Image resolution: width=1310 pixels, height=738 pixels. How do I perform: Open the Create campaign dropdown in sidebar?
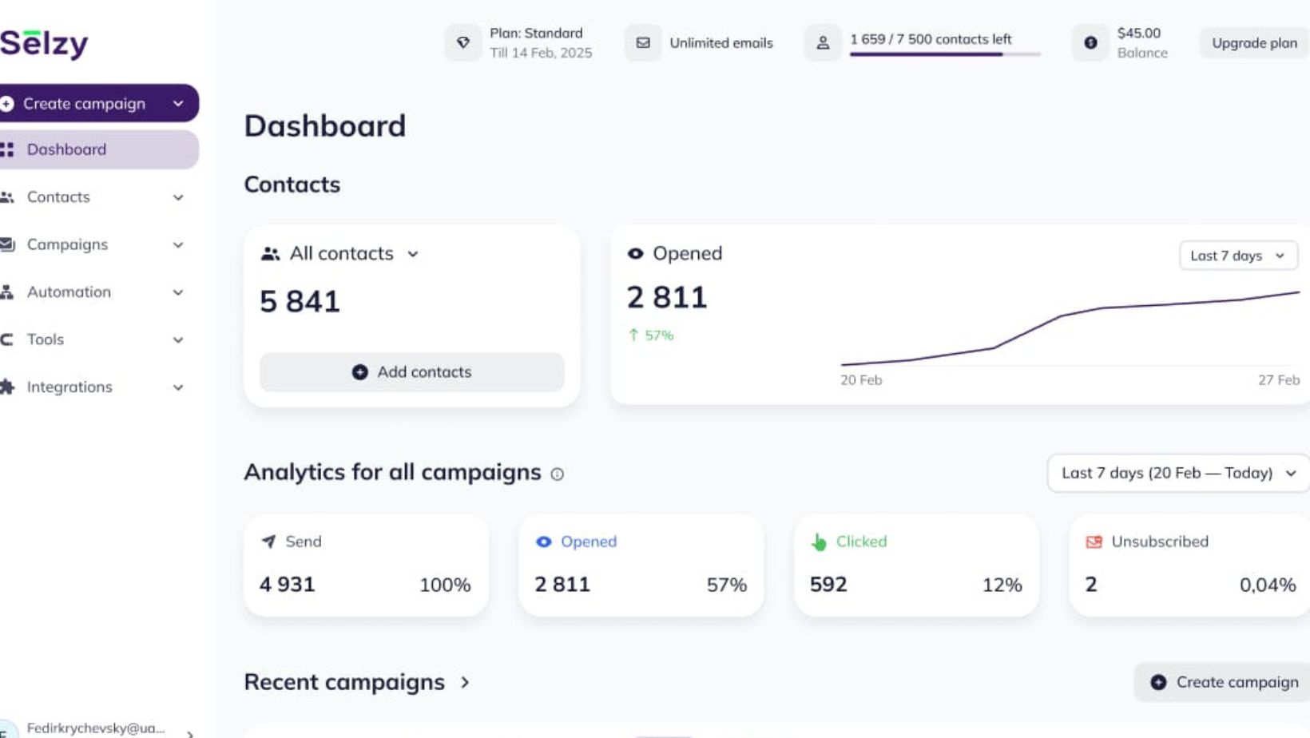(178, 104)
